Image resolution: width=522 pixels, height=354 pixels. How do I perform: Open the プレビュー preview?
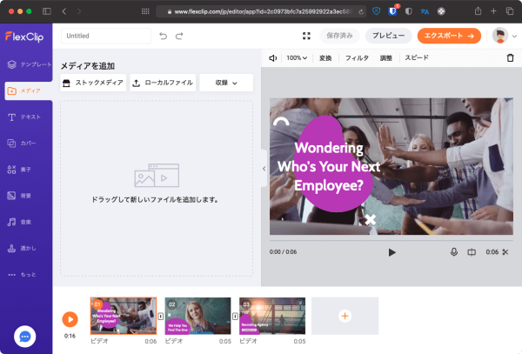coord(389,36)
